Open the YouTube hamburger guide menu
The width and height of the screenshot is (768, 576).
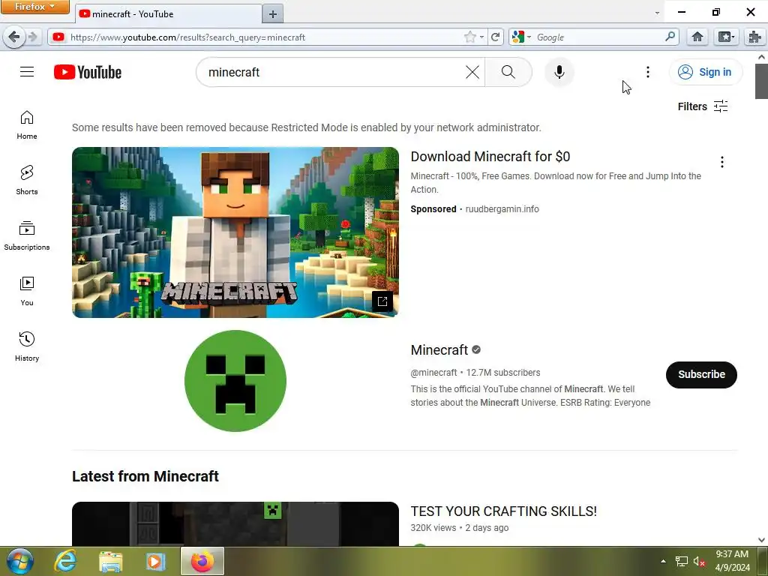(x=27, y=72)
